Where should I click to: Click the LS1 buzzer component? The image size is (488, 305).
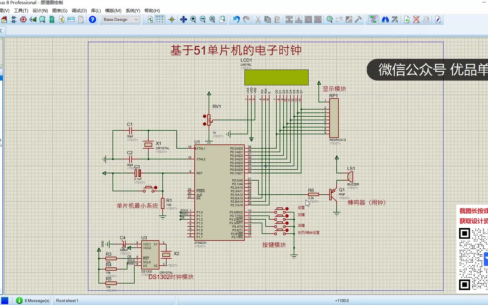[350, 177]
